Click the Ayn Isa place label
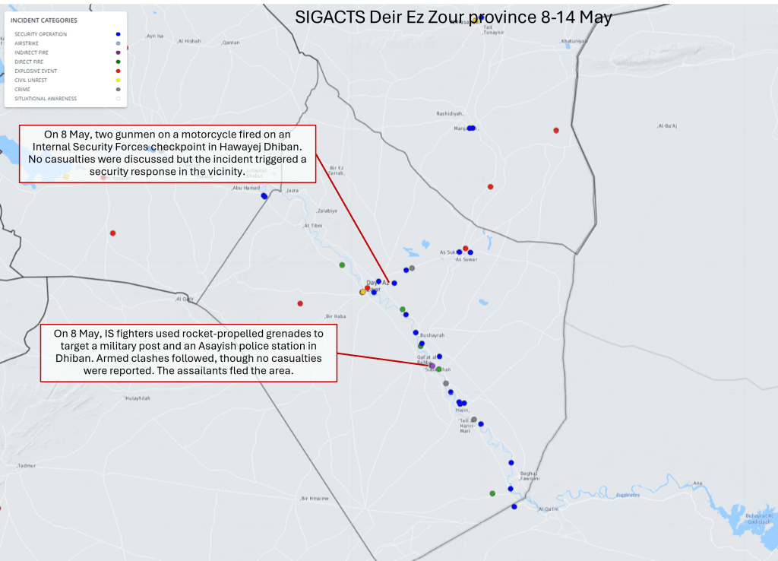The width and height of the screenshot is (778, 561). coord(155,36)
